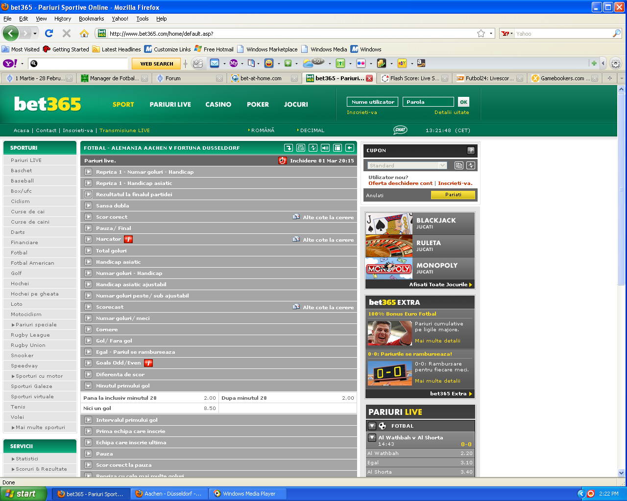Viewport: 627px width, 501px height.
Task: Switch to the Flash Score browser tab
Action: pyautogui.click(x=414, y=78)
